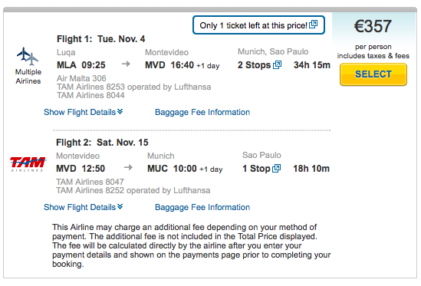Expand Show Flight Details for Flight 1
Image resolution: width=421 pixels, height=286 pixels.
click(84, 112)
